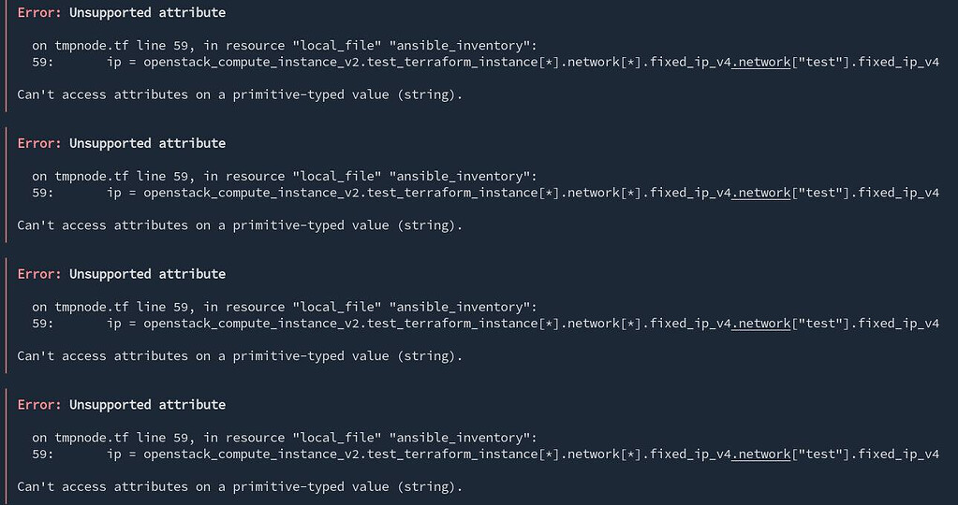Viewport: 958px width, 505px height.
Task: Click the "ip" variable in the last error
Action: (114, 454)
